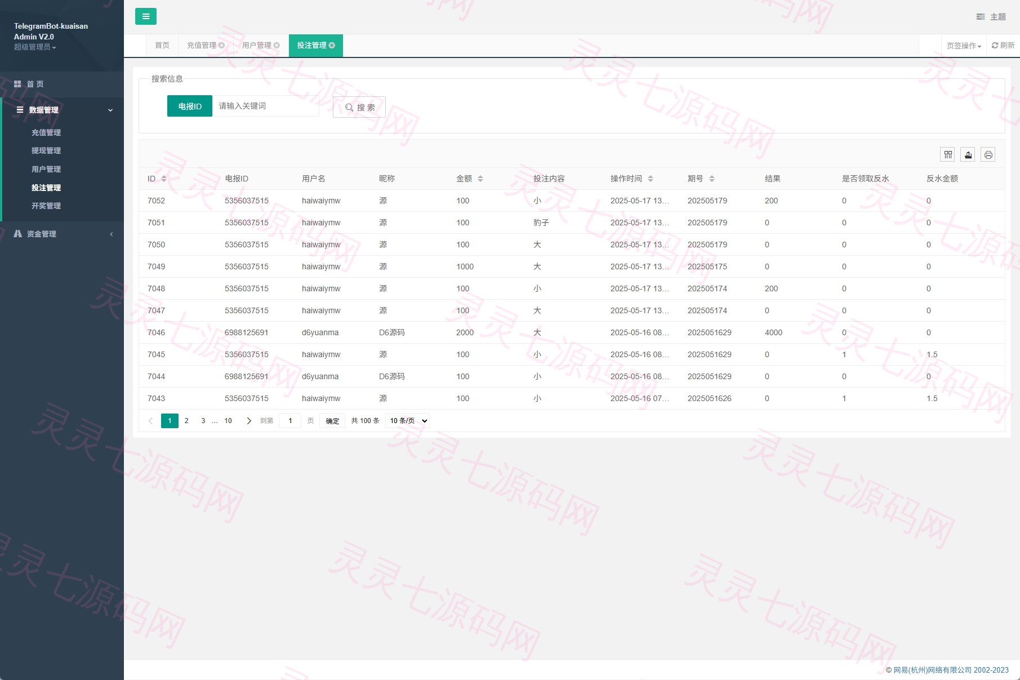Click the jump-to-page number field
This screenshot has width=1020, height=680.
tap(290, 421)
